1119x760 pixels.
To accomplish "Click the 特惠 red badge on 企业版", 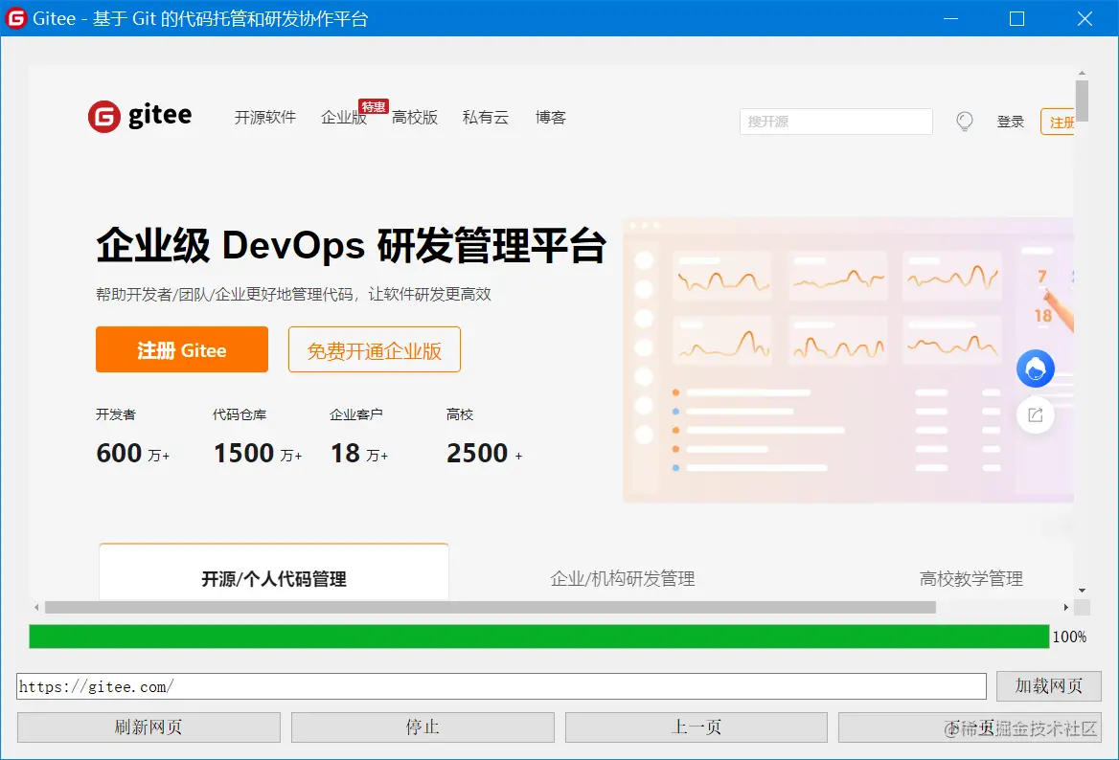I will (x=374, y=106).
